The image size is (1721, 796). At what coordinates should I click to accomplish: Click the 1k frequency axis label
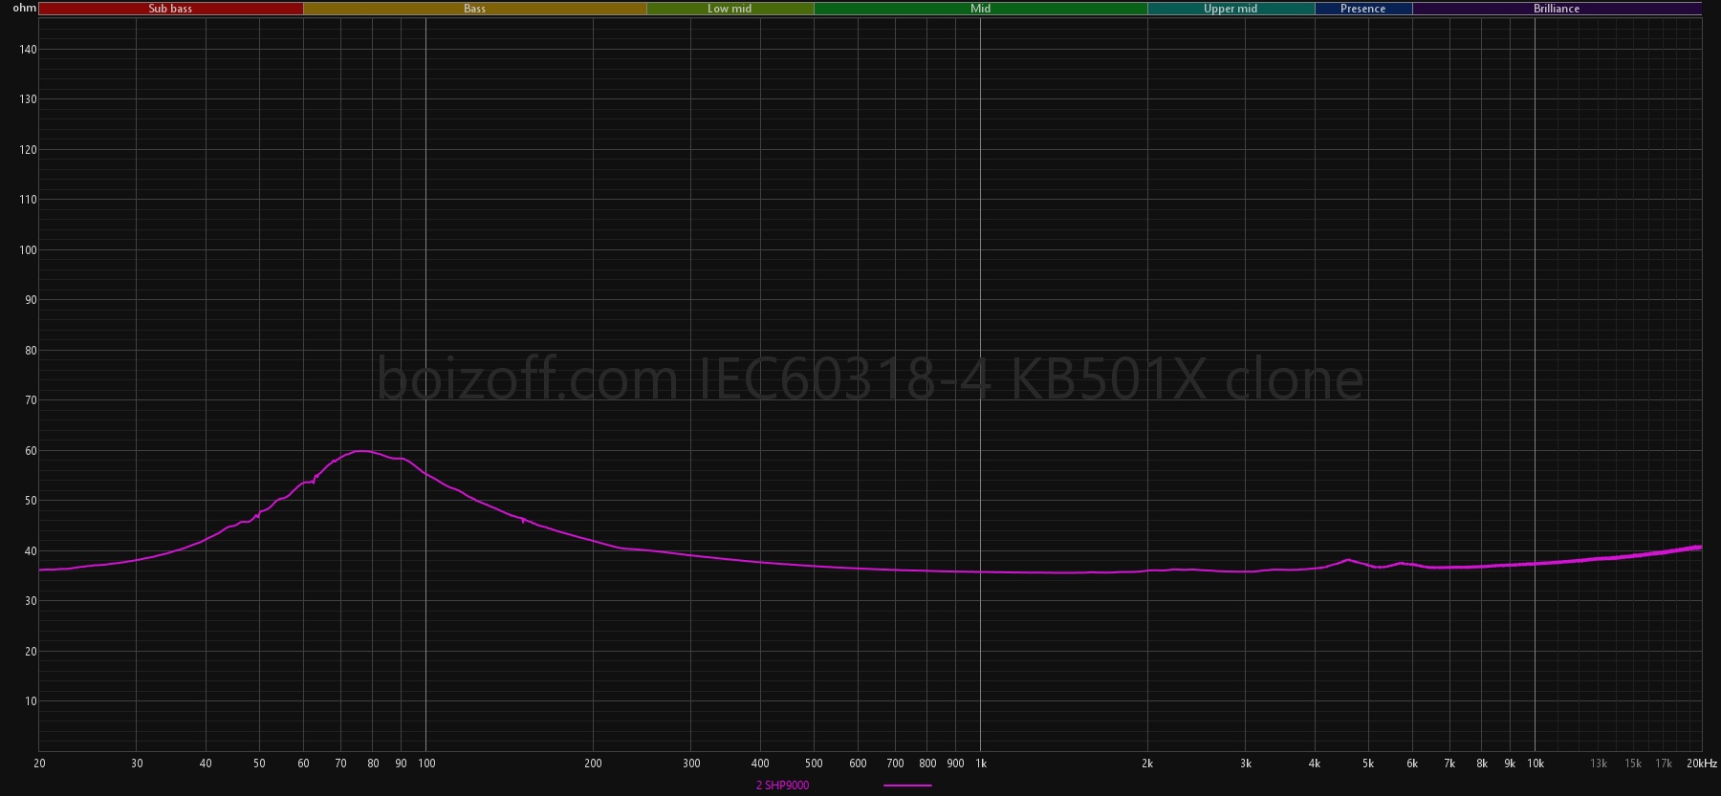pyautogui.click(x=980, y=764)
